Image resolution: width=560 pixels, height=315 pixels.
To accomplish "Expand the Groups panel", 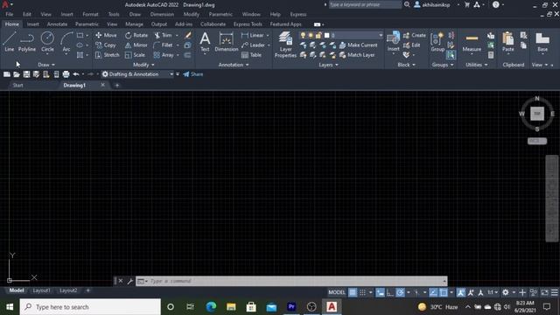I will tap(443, 65).
